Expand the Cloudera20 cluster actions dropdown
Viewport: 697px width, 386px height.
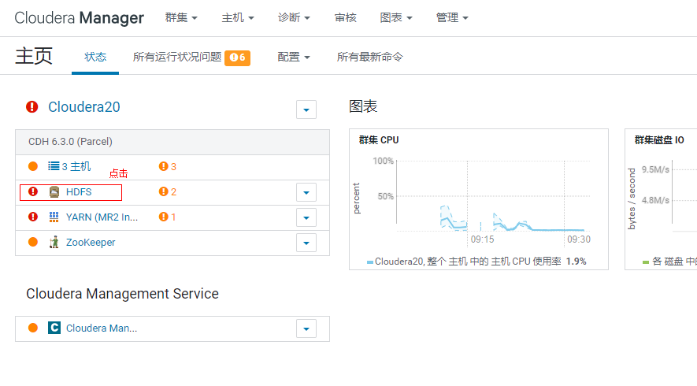coord(306,109)
